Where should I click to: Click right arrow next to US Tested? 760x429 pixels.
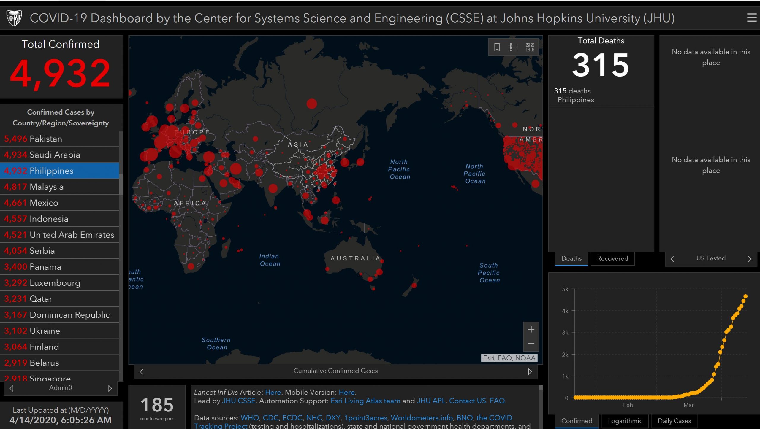pos(749,259)
